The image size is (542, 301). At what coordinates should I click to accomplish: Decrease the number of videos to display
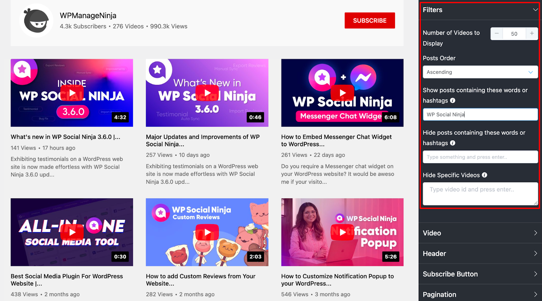pyautogui.click(x=497, y=34)
